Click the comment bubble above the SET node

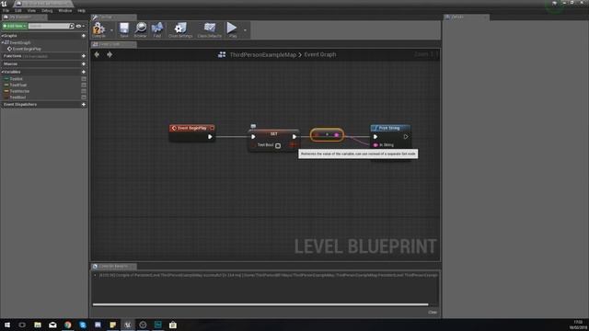pos(253,126)
